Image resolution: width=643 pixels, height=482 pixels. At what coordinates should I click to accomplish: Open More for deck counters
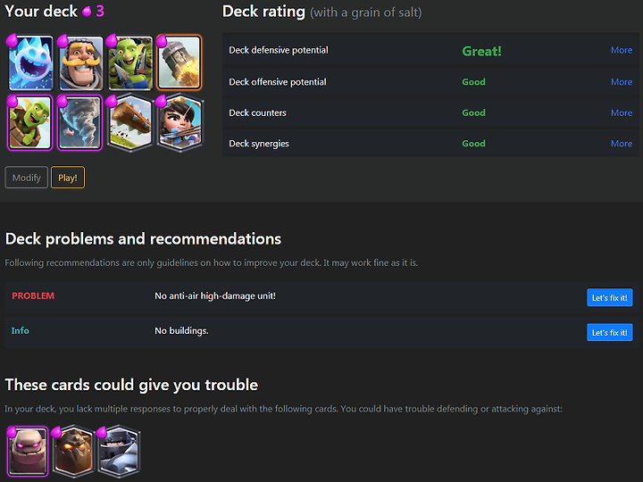[x=622, y=112]
